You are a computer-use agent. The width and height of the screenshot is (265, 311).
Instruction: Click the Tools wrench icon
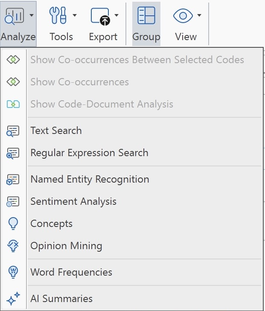58,16
